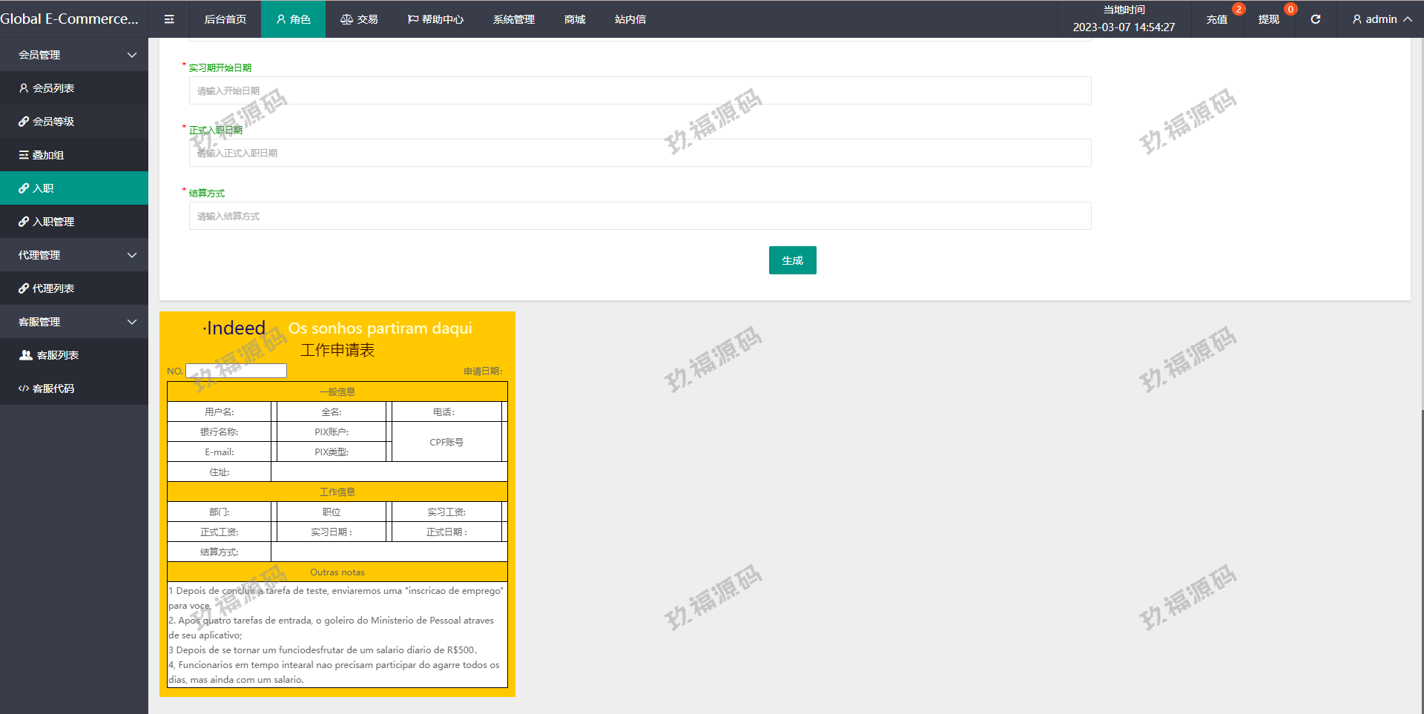The width and height of the screenshot is (1424, 714).
Task: Click the 会员列表 user icon in sidebar
Action: [24, 88]
